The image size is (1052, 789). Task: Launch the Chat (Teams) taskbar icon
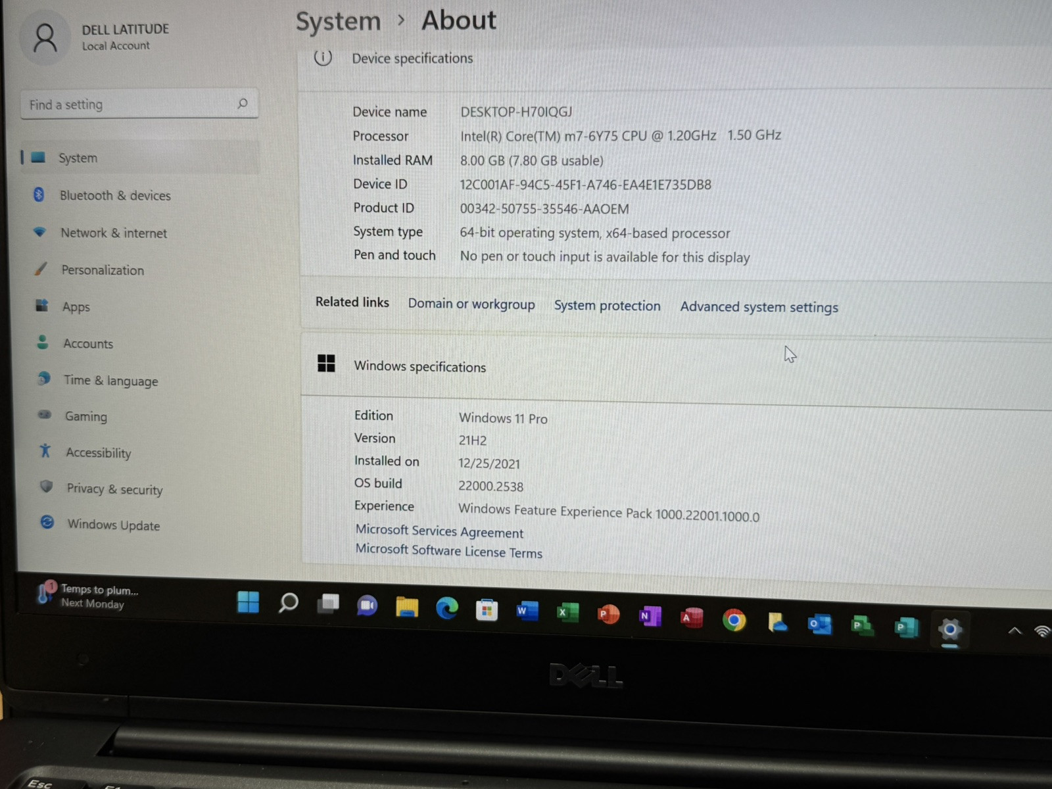(368, 605)
